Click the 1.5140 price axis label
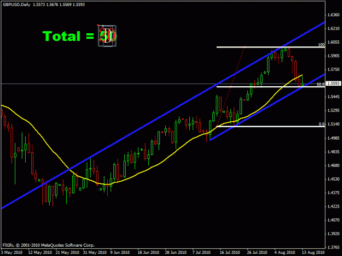This screenshot has width=342, height=256. click(x=334, y=124)
